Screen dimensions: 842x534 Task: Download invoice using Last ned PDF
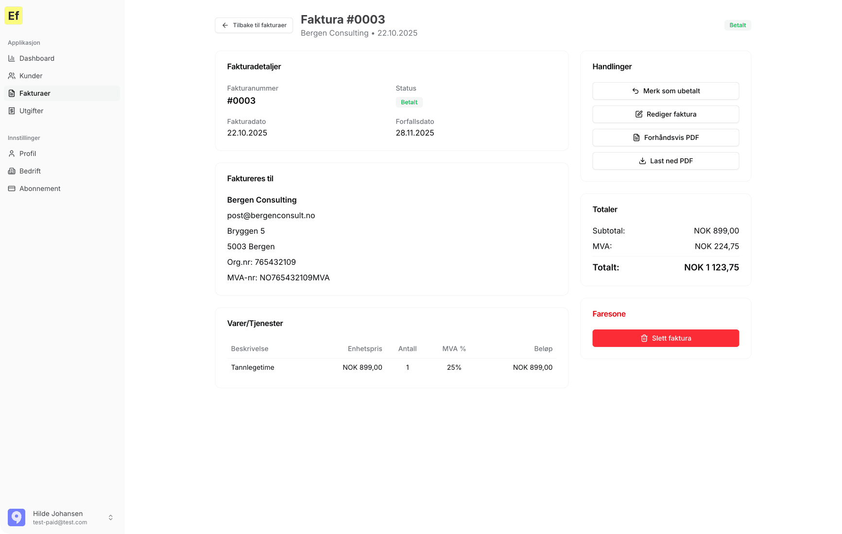coord(666,161)
